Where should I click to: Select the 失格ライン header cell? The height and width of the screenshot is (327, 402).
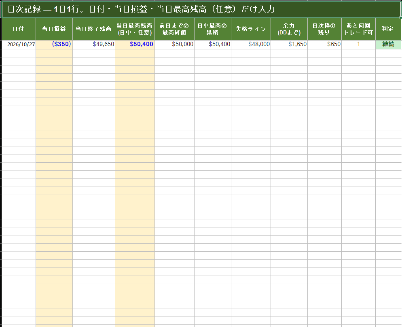point(251,29)
